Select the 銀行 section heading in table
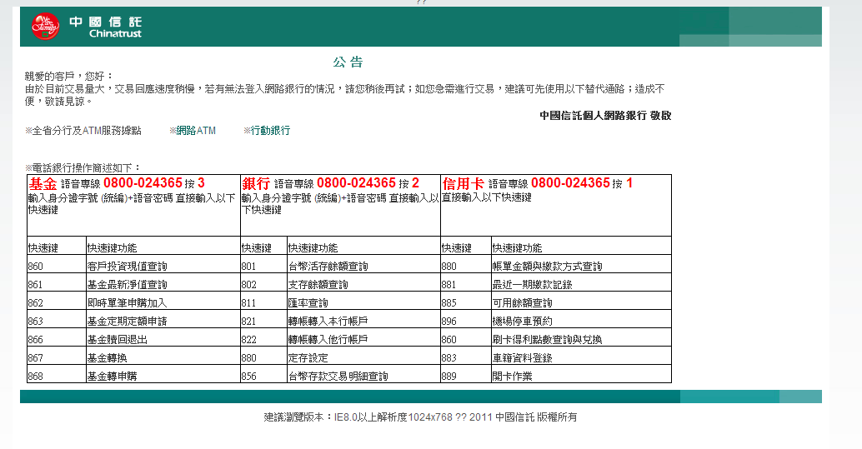This screenshot has width=862, height=449. pos(256,183)
